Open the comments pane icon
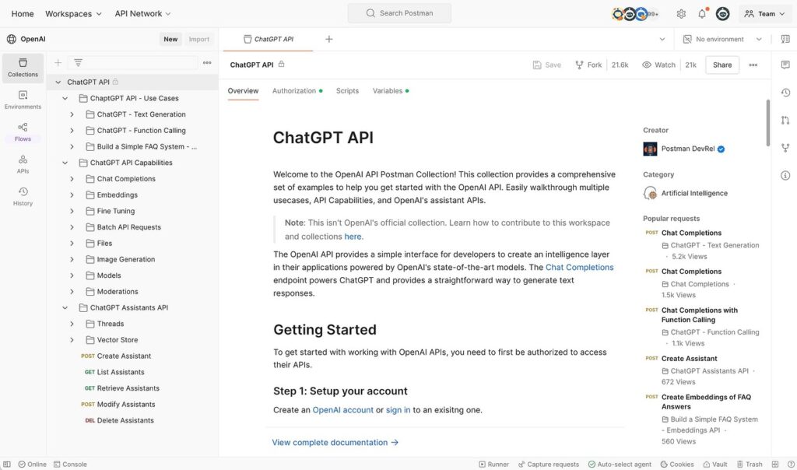 tap(785, 65)
